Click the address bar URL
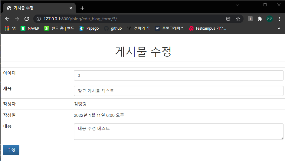The width and height of the screenshot is (285, 161). point(80,19)
